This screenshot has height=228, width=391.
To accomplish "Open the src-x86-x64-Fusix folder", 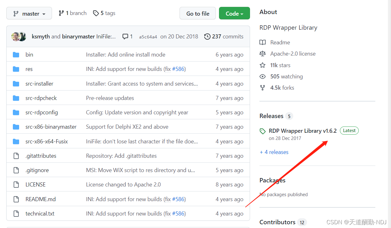I will [46, 141].
